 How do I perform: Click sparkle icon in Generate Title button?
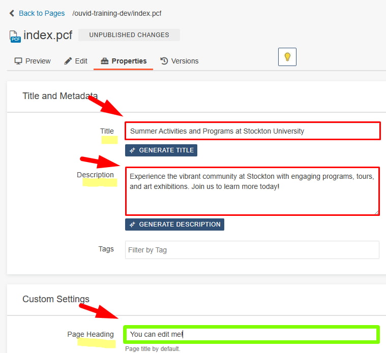point(132,150)
